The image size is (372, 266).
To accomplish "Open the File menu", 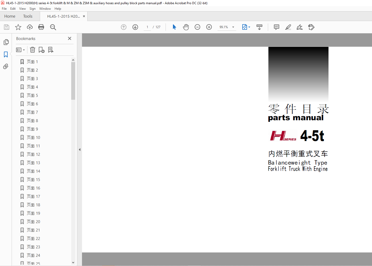I will tap(4, 9).
